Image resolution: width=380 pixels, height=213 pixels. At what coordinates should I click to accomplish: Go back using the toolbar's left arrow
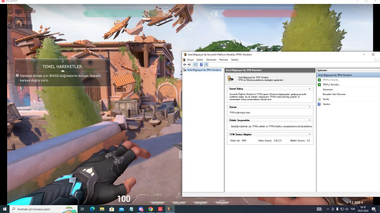tap(185, 65)
